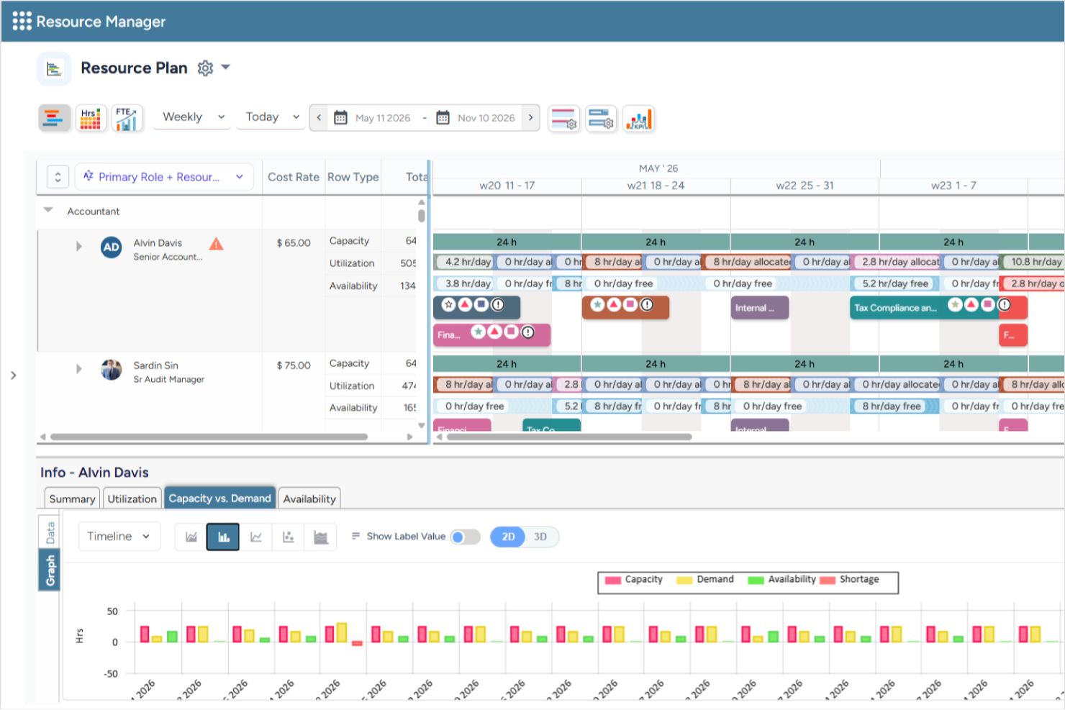The image size is (1065, 710).
Task: Open the end date calendar icon
Action: 443,118
